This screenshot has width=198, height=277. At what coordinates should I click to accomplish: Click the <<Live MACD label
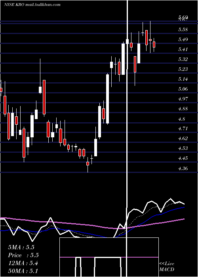coord(167,266)
